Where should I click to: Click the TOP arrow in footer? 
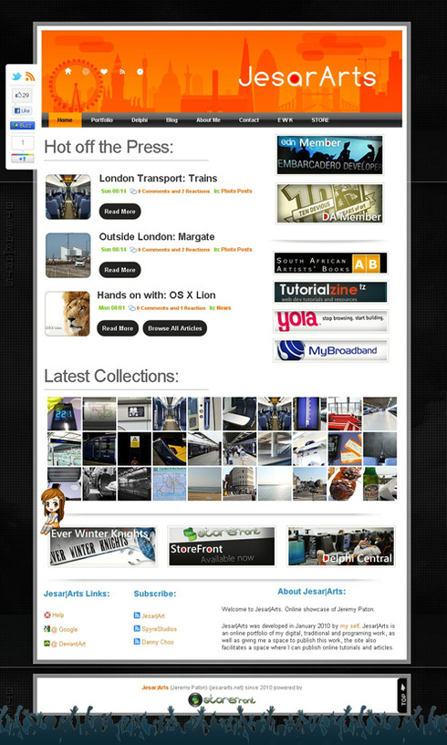tap(402, 695)
